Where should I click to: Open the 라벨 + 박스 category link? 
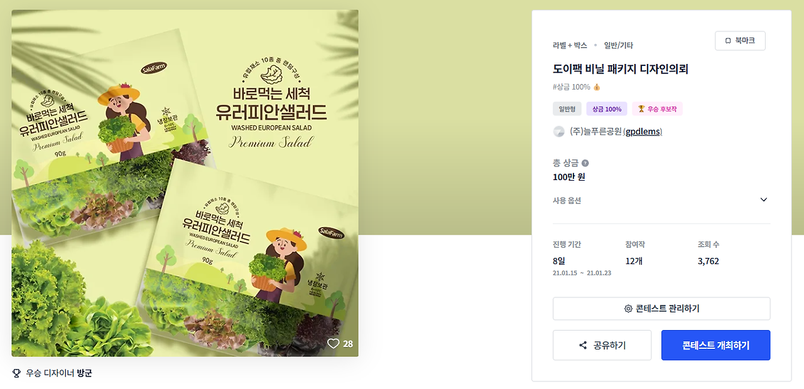coord(570,46)
